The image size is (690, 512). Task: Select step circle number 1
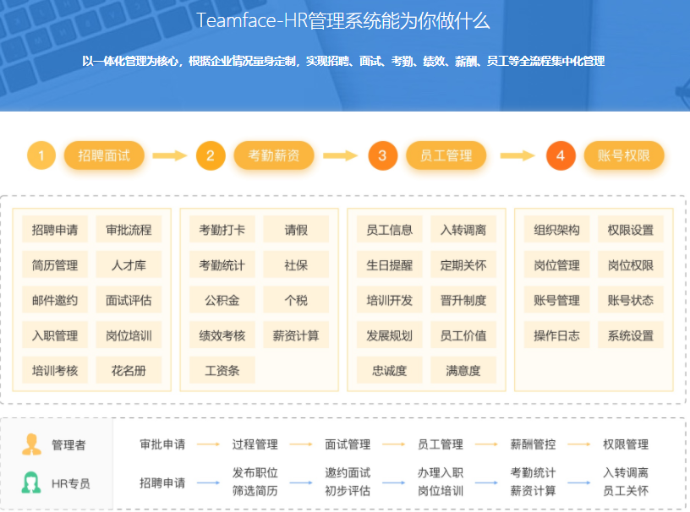coord(41,155)
